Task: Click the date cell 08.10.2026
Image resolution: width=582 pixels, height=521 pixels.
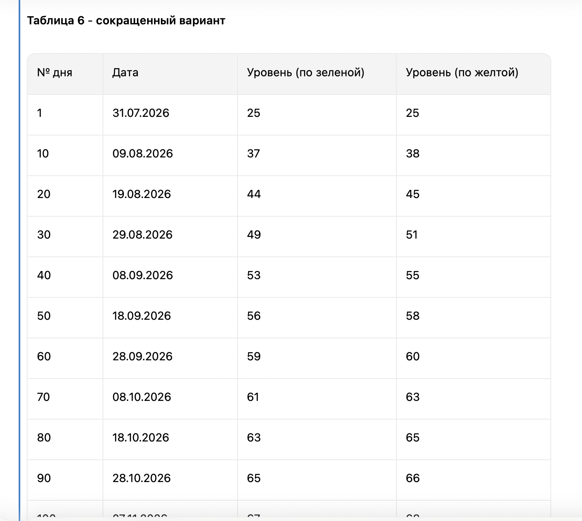Action: [x=142, y=397]
